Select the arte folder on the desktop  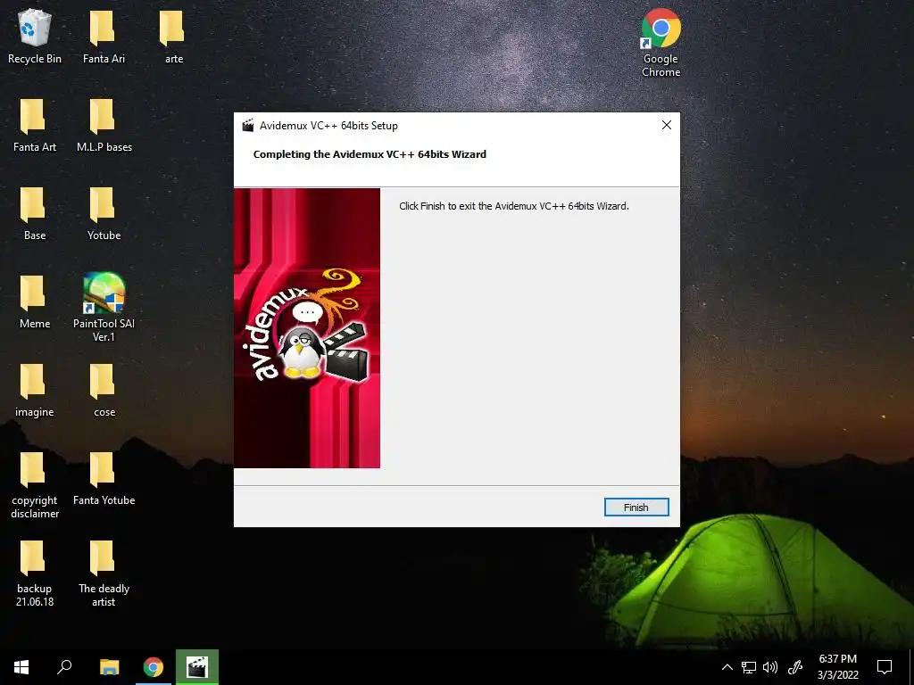pyautogui.click(x=173, y=37)
